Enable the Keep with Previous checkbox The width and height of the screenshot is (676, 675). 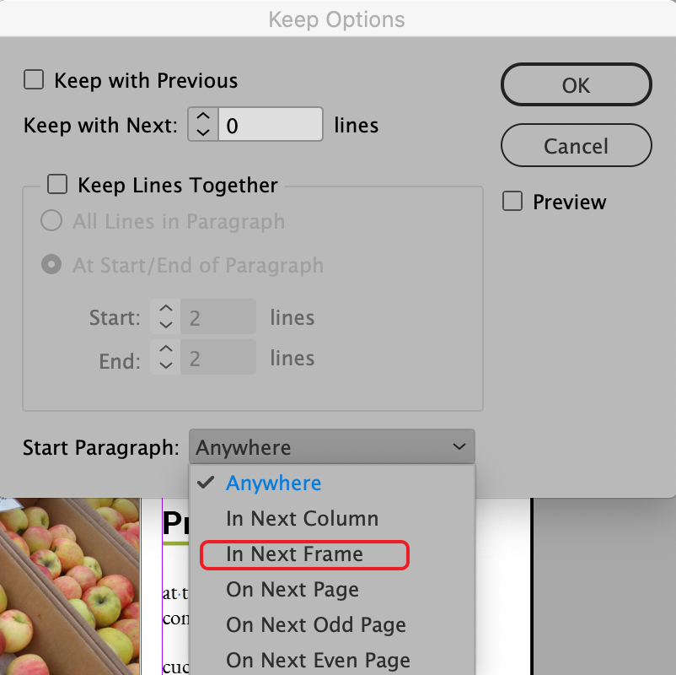pos(34,81)
